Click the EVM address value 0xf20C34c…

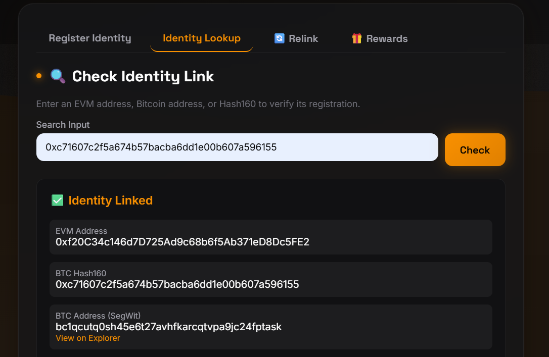coord(182,242)
